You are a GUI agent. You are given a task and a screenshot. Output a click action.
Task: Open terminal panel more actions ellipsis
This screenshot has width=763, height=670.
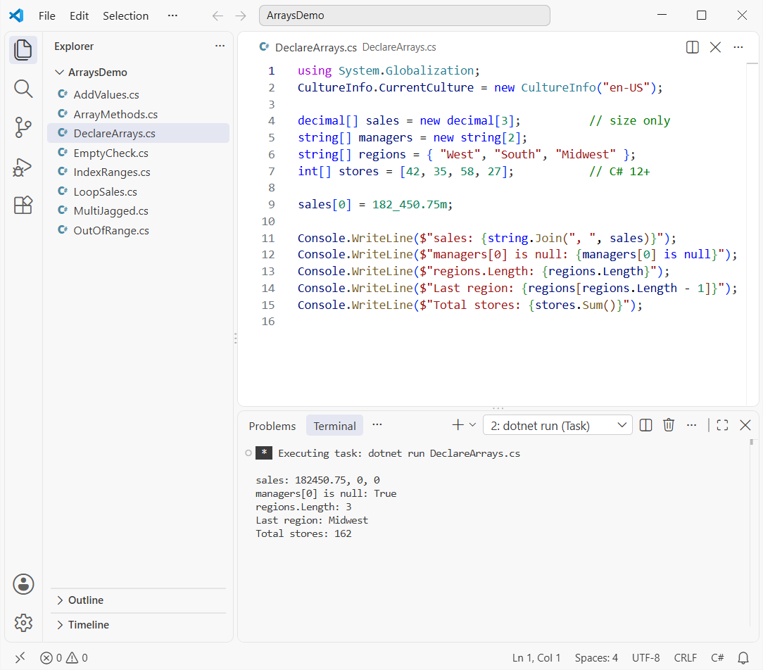click(x=691, y=425)
